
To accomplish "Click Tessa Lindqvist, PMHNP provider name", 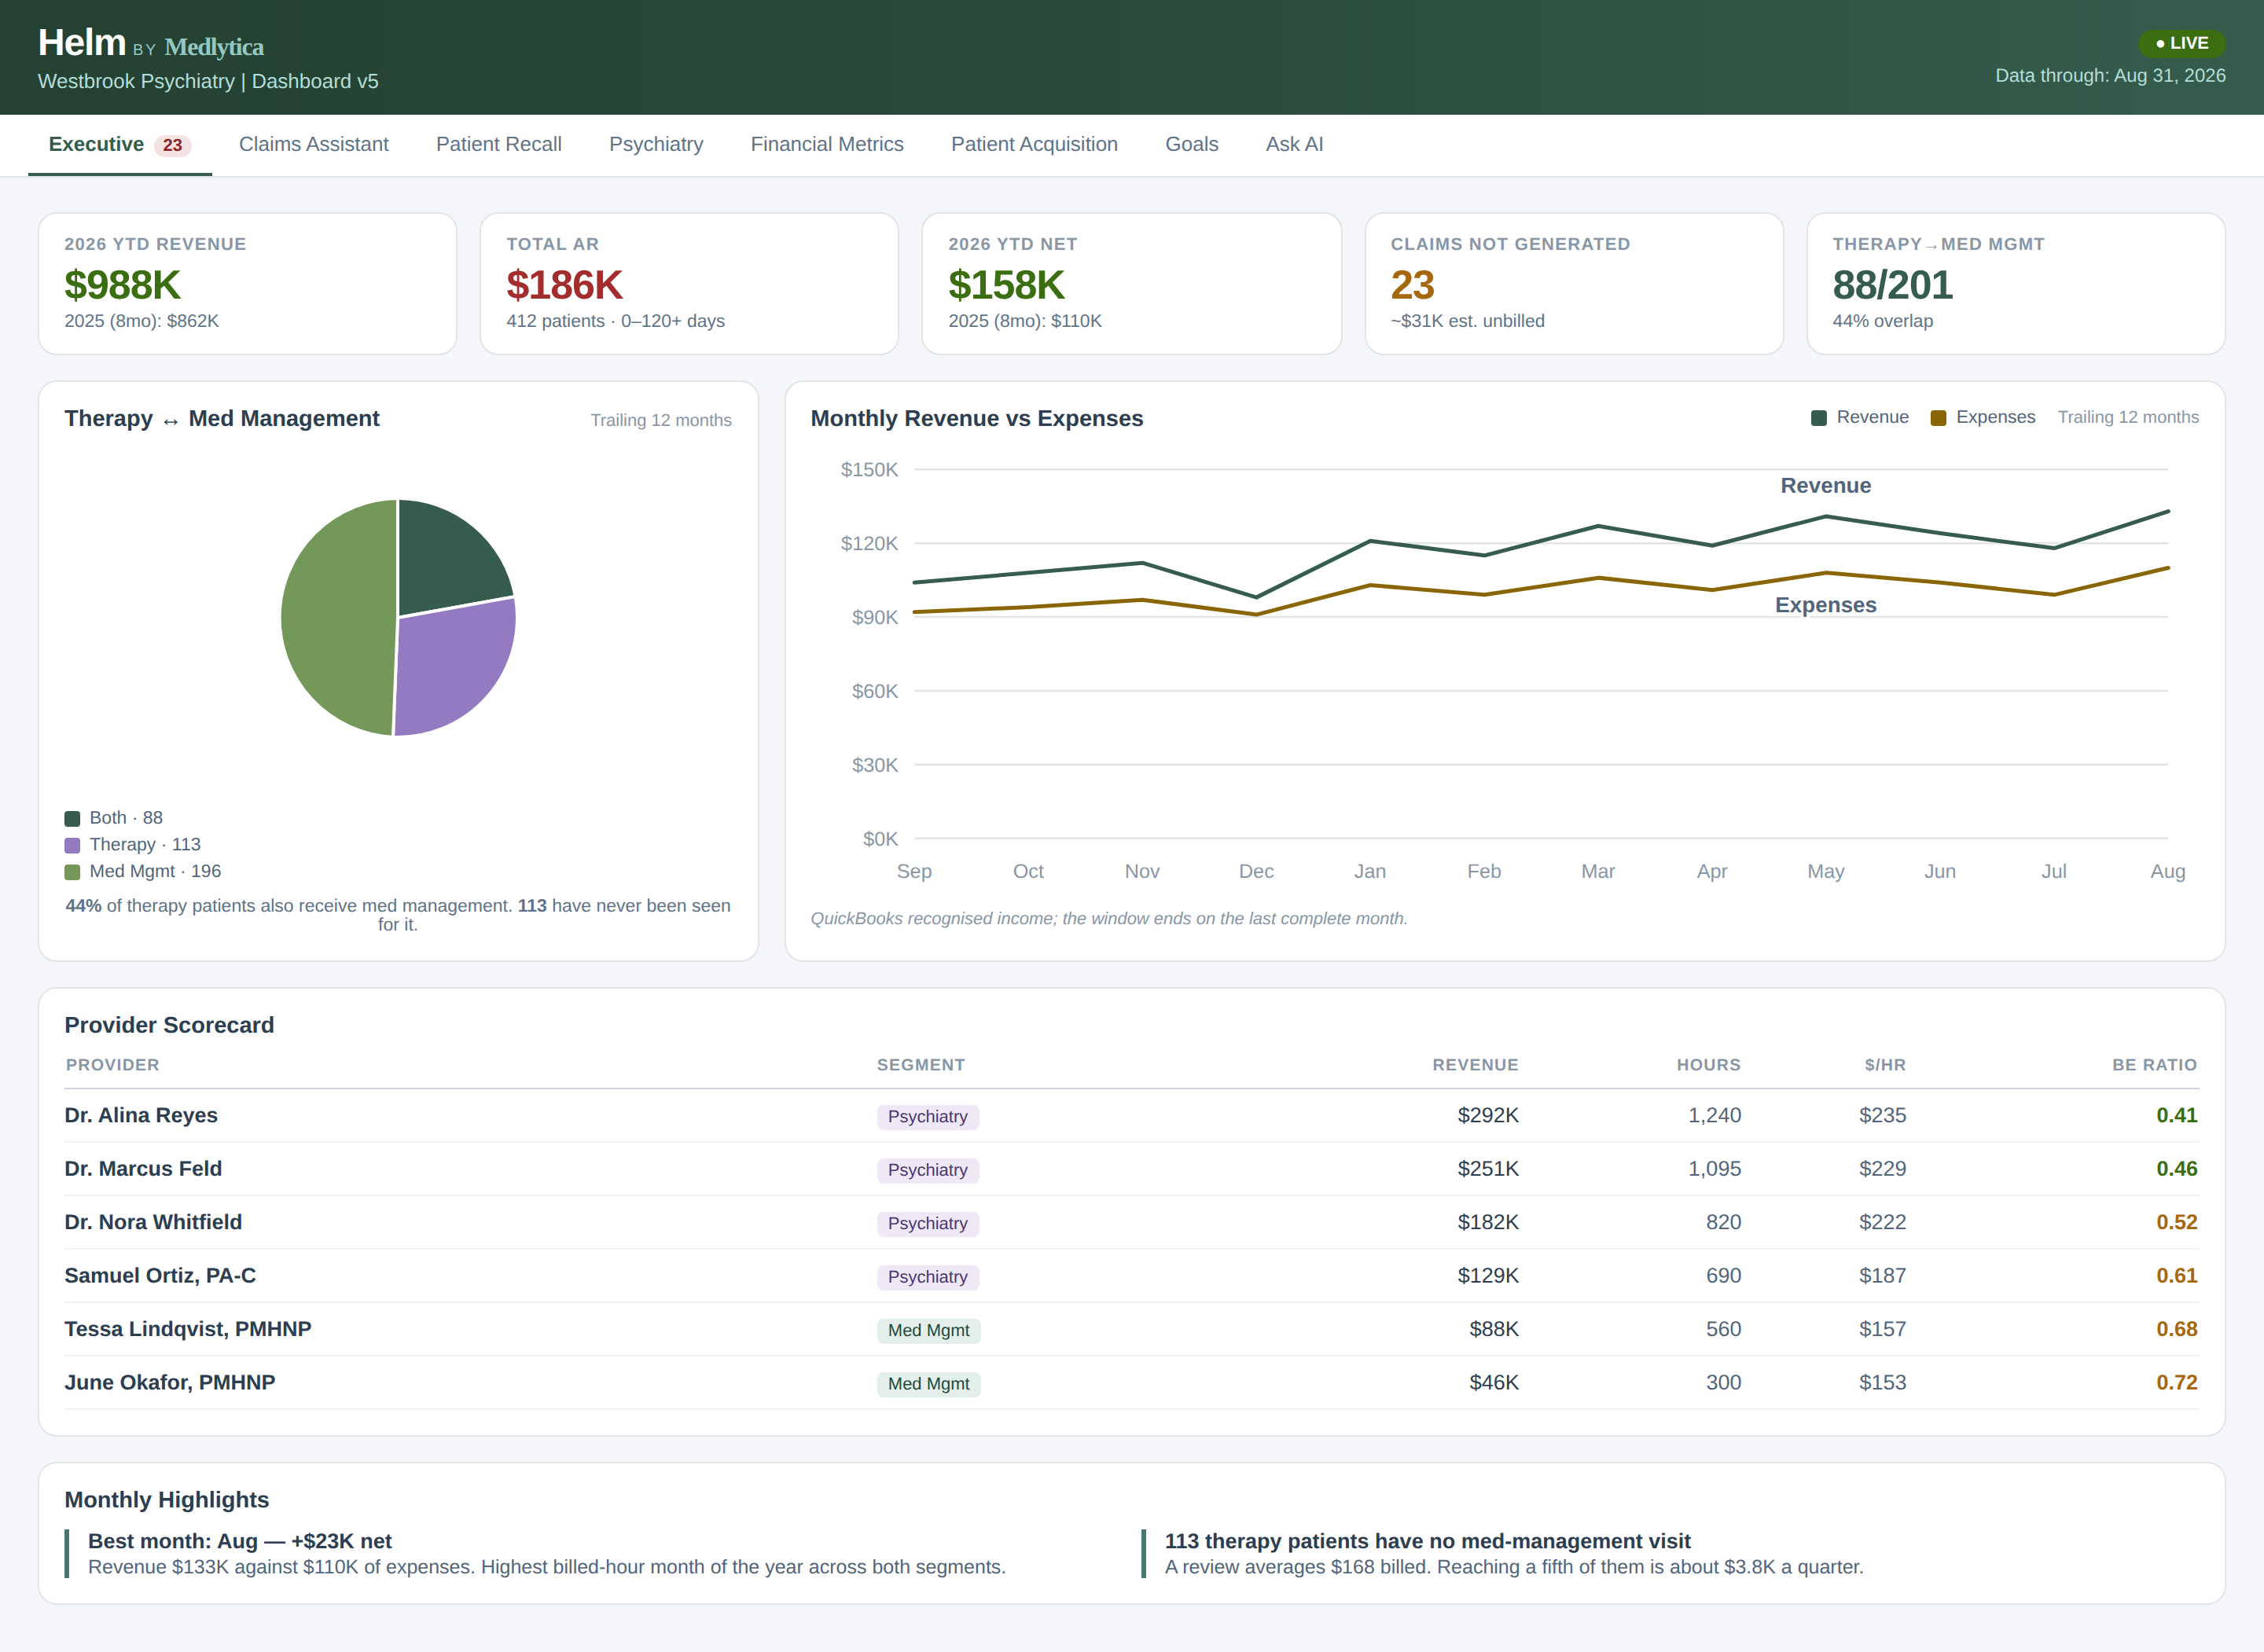I will coord(188,1329).
